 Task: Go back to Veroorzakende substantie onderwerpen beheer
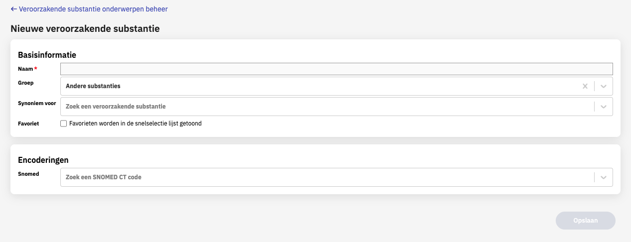[x=93, y=9]
